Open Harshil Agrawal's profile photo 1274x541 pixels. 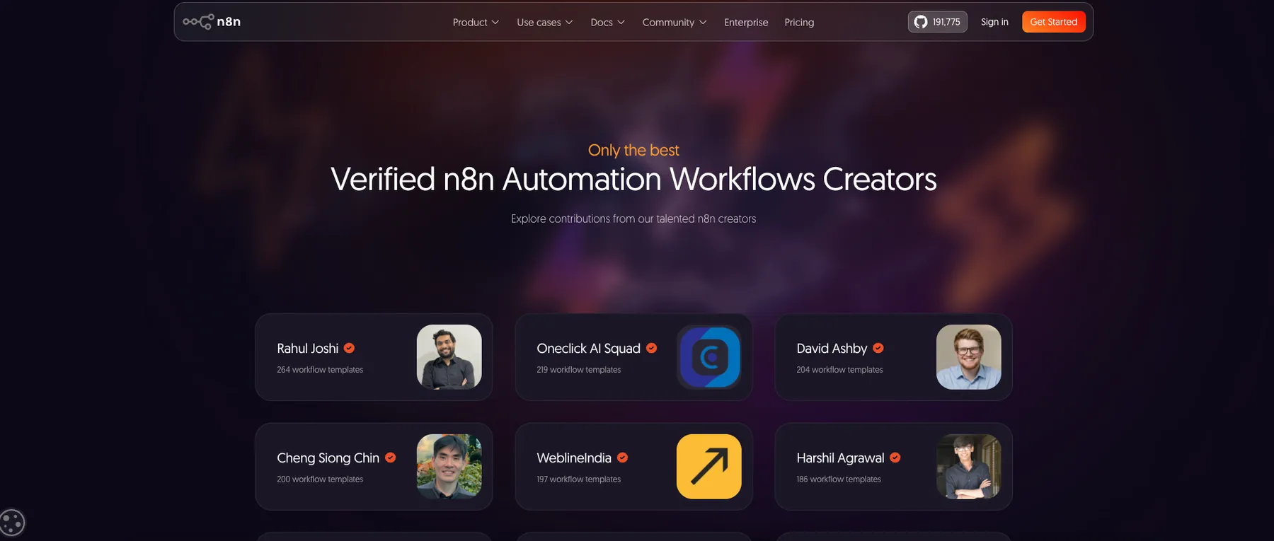[968, 467]
